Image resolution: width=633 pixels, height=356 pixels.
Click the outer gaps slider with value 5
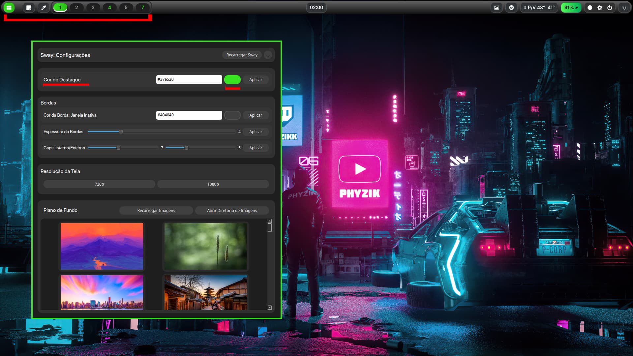tap(200, 148)
